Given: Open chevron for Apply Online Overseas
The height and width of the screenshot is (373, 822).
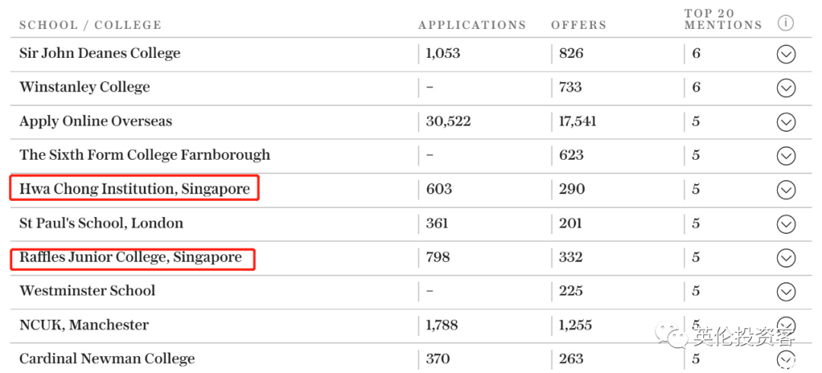Looking at the screenshot, I should point(785,122).
